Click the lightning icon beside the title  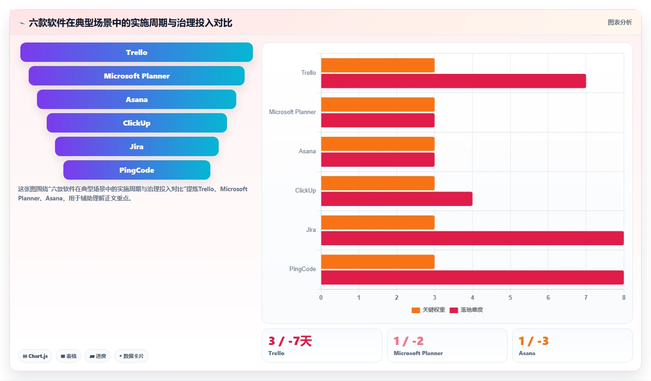tap(22, 23)
